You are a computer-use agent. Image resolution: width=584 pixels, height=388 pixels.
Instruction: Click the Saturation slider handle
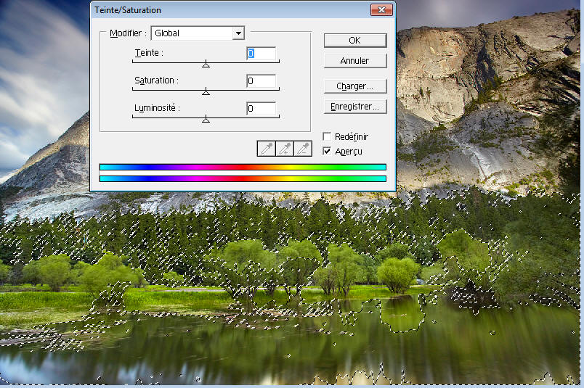(206, 92)
